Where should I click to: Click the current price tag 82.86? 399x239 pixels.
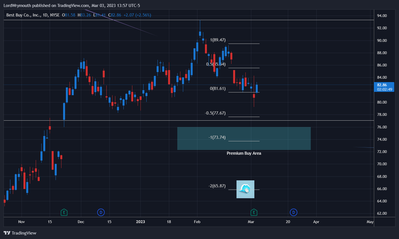click(384, 87)
